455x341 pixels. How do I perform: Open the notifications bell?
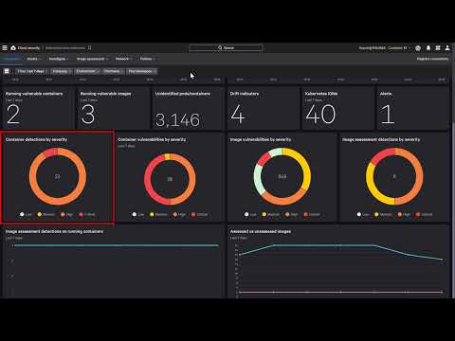pyautogui.click(x=428, y=47)
